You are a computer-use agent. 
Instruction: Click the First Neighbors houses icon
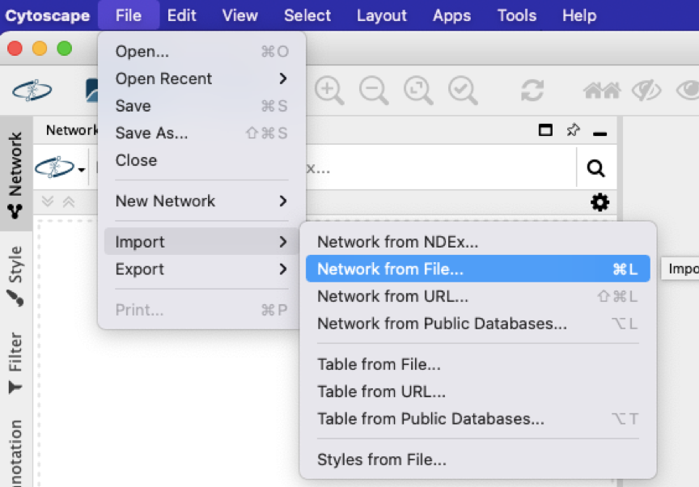coord(602,91)
